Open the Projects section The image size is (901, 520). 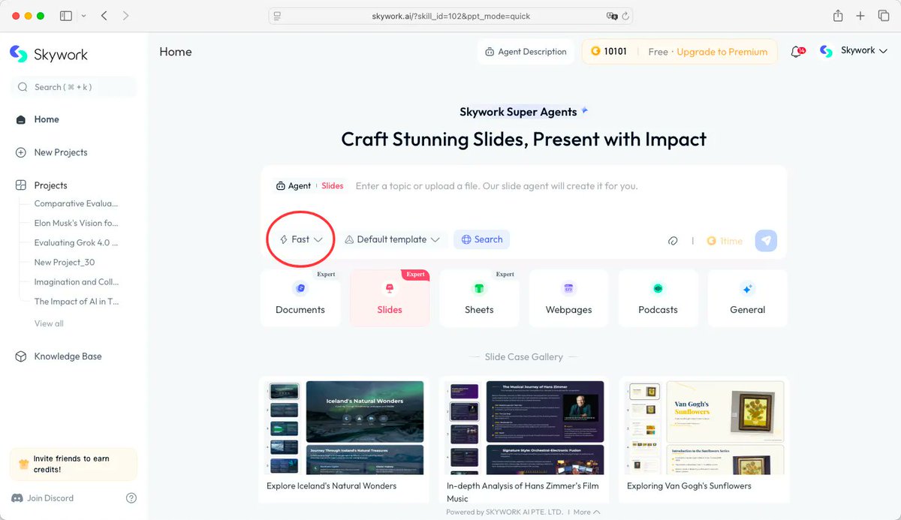click(x=50, y=185)
